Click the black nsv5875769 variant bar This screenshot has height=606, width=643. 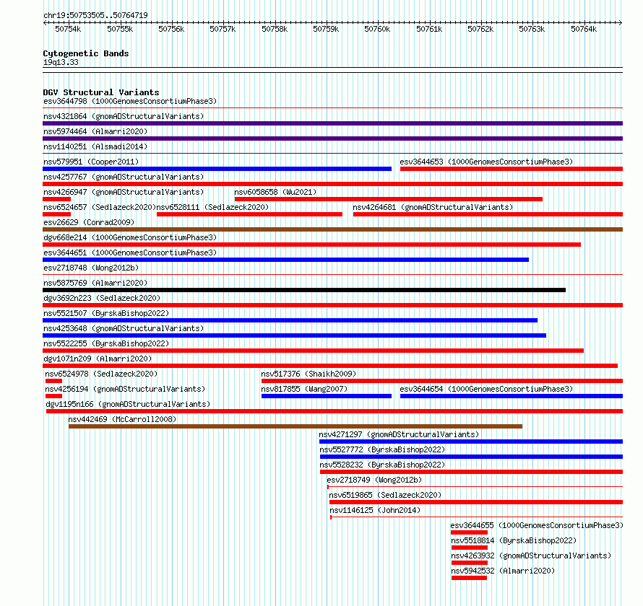[304, 290]
